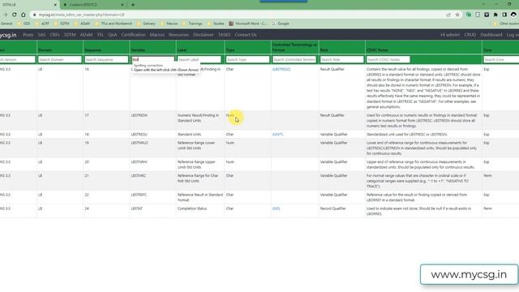Click the Search Core filter field
The width and height of the screenshot is (519, 292).
[x=501, y=59]
